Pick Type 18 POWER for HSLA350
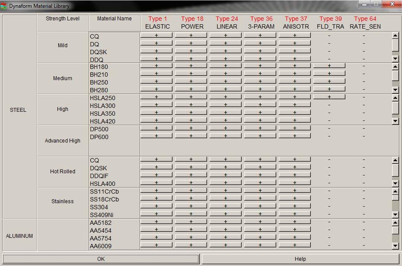This screenshot has width=402, height=266. 191,112
